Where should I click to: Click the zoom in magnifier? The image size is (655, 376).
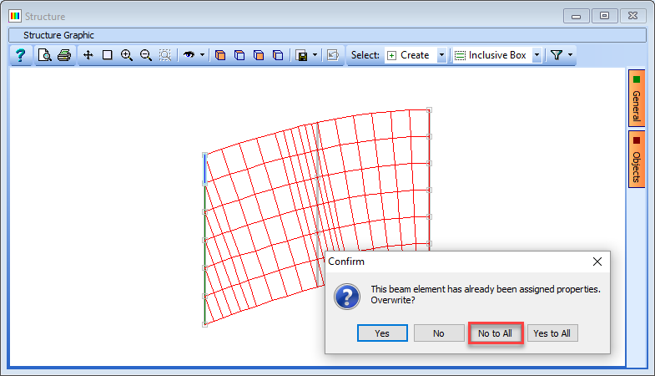click(x=127, y=55)
